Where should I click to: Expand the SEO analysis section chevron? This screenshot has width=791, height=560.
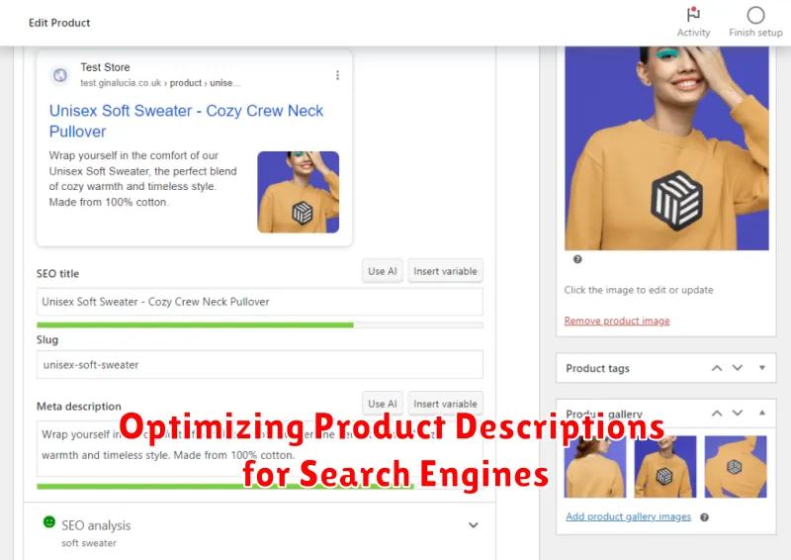tap(474, 525)
